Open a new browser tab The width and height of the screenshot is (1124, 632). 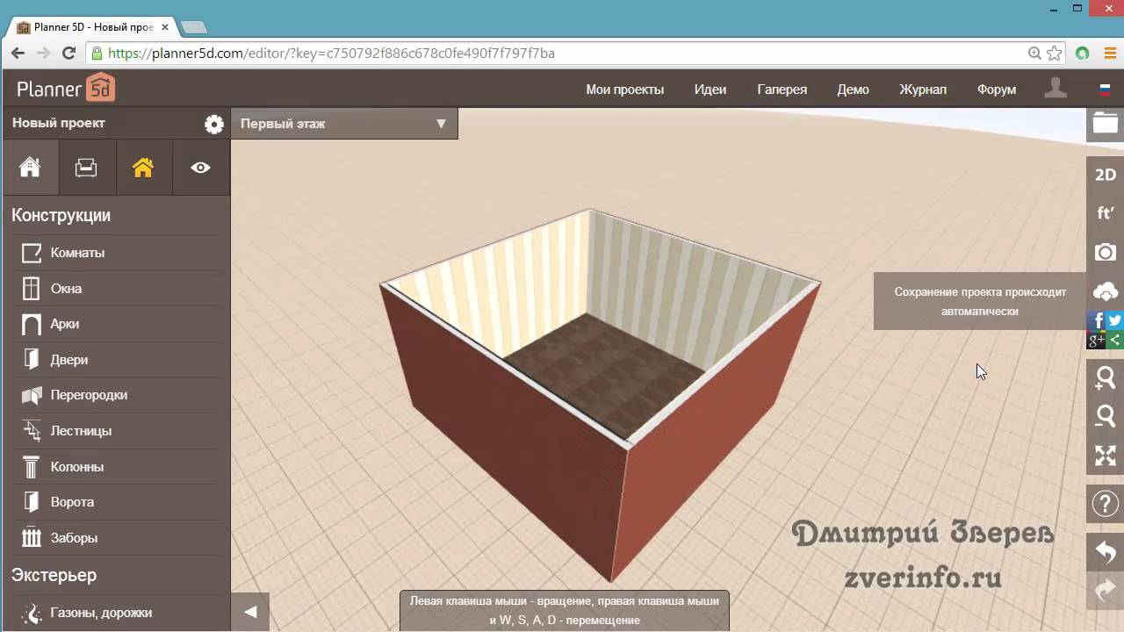pyautogui.click(x=193, y=27)
